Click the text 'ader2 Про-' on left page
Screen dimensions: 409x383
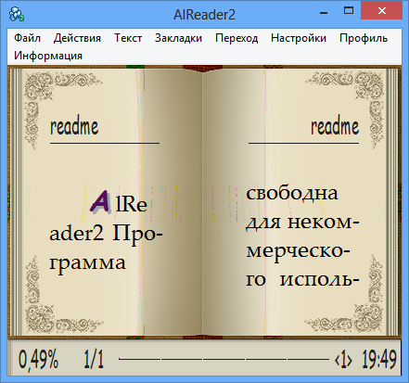tap(106, 234)
